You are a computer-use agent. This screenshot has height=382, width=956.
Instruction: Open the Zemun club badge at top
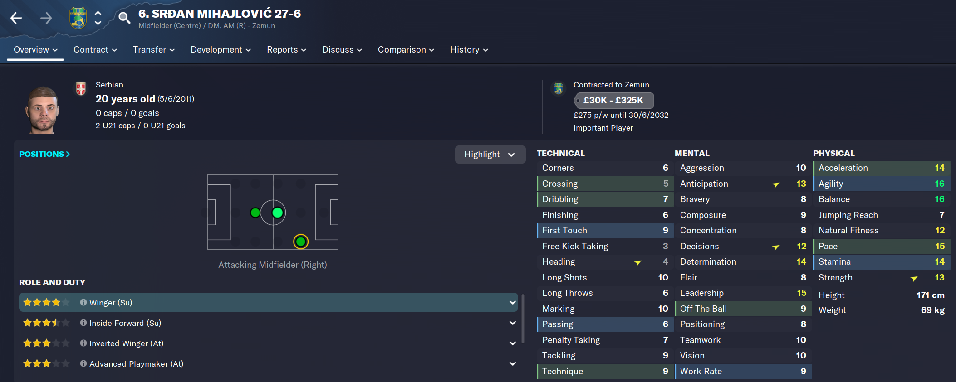[78, 18]
